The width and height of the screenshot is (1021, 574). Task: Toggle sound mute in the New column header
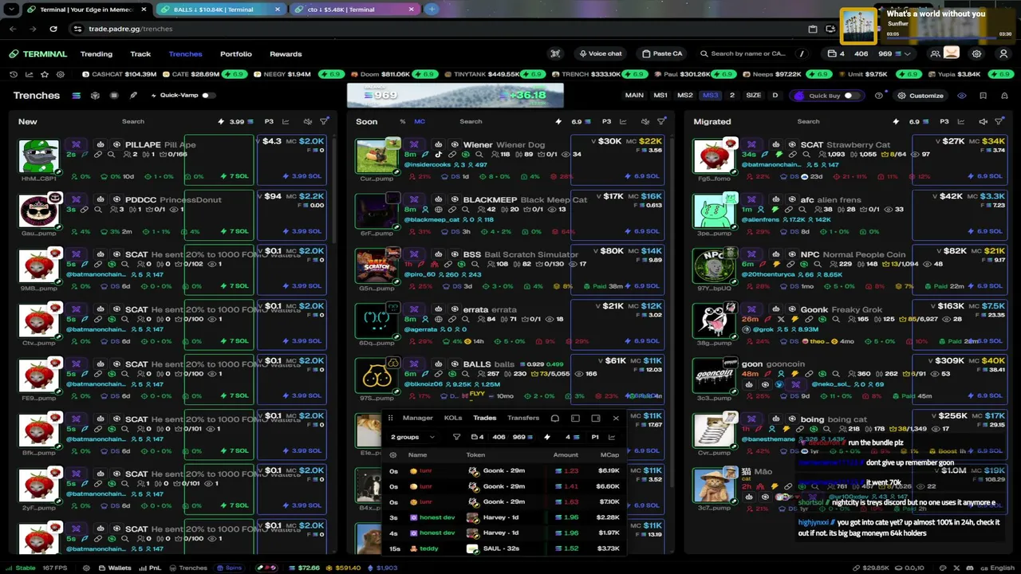click(307, 122)
